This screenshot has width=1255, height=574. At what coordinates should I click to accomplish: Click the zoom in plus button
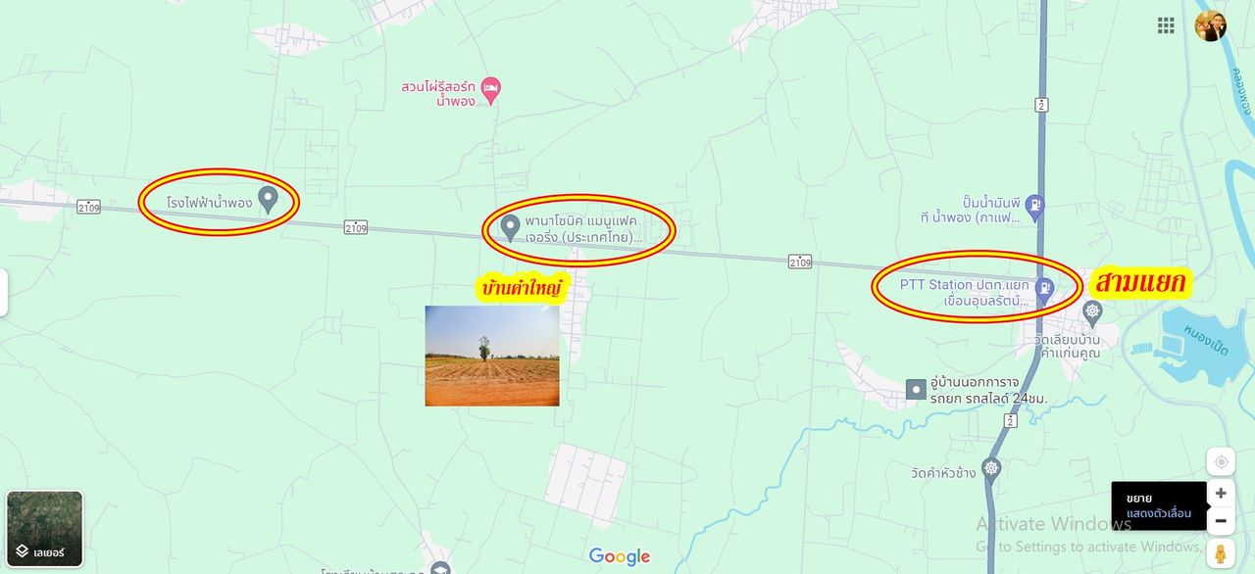click(1221, 493)
